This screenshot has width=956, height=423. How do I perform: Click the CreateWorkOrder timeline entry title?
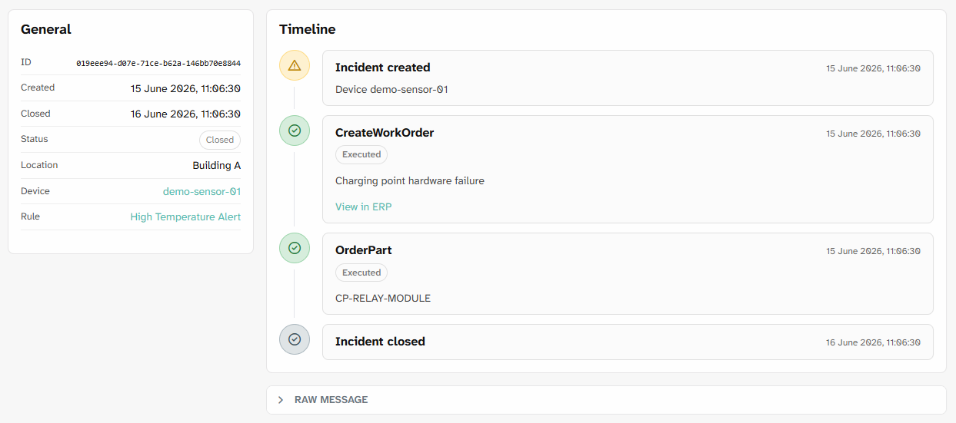[x=385, y=133]
